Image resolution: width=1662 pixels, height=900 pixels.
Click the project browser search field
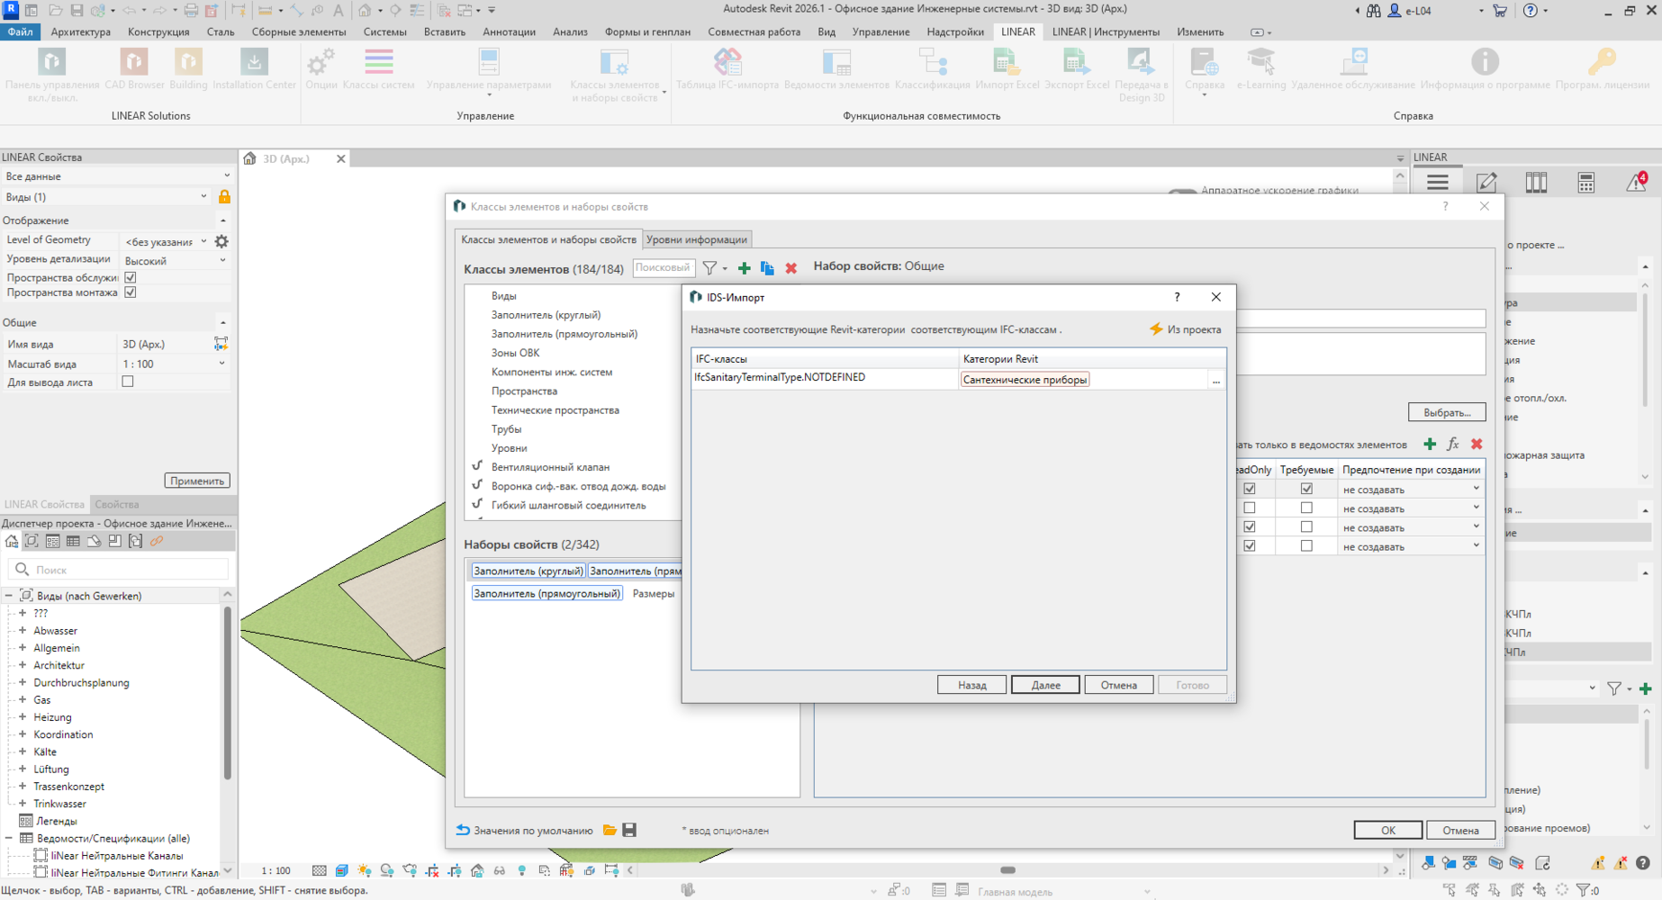[x=126, y=570]
